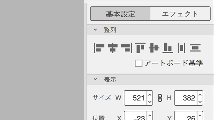Increase height value with up stepper
Screen dimensions: 214x120
pyautogui.click(x=200, y=95)
